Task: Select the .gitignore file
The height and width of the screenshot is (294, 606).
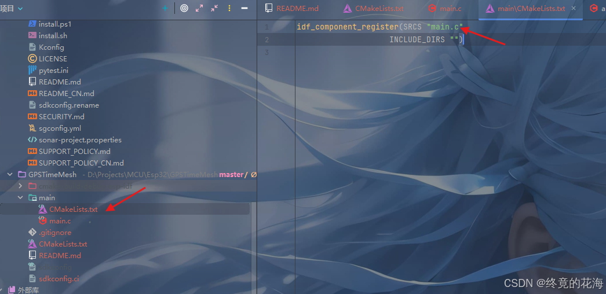Action: [55, 232]
